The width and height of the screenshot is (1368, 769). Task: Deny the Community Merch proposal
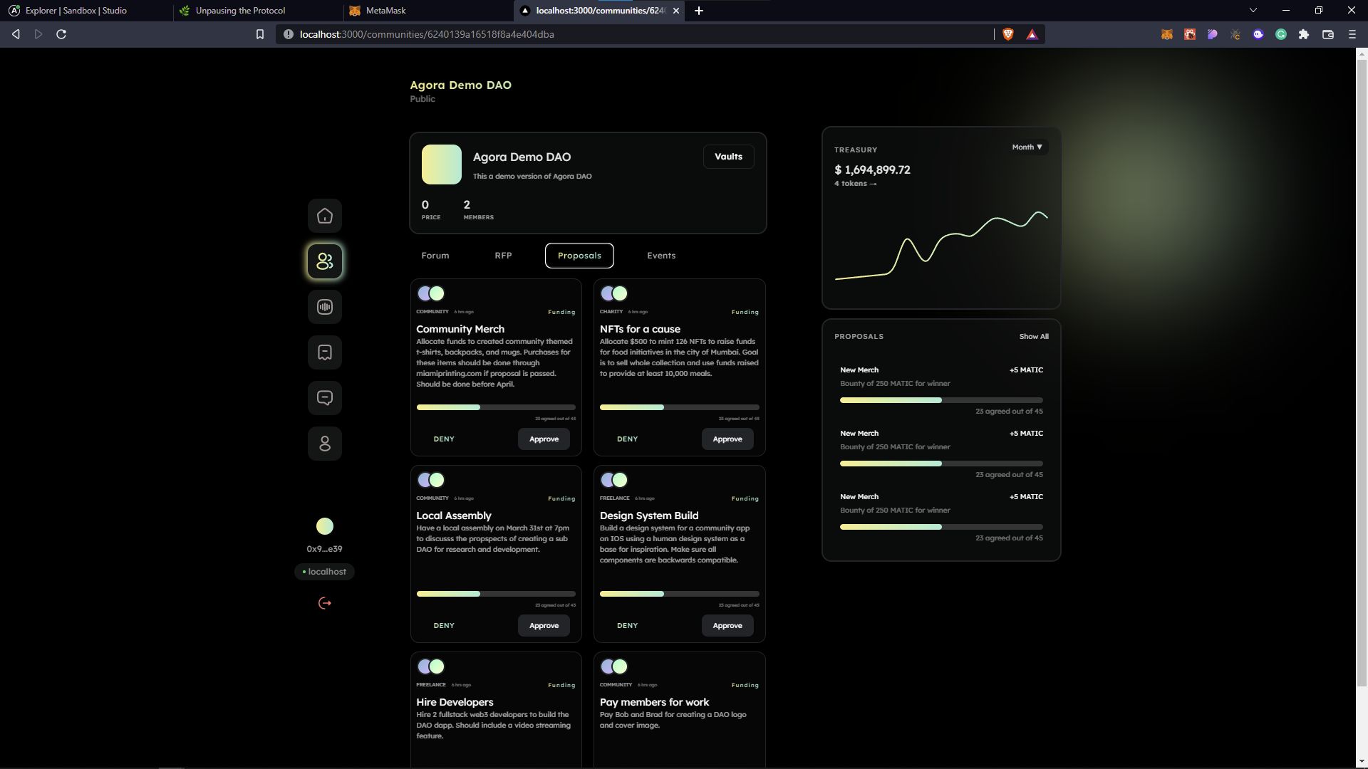pos(444,439)
